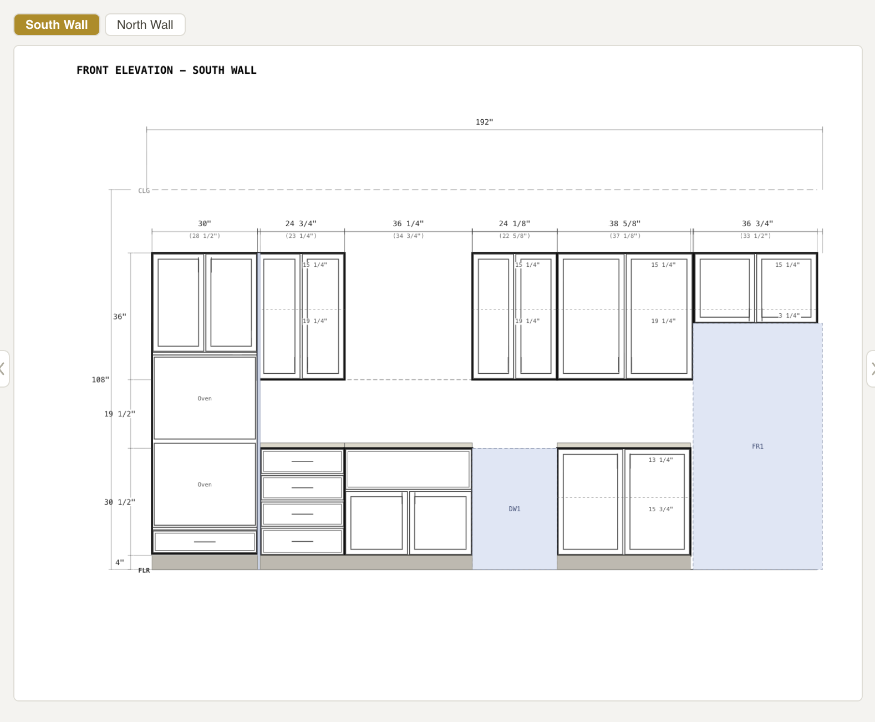Click the 192" overall width dimension
875x722 pixels.
(484, 122)
